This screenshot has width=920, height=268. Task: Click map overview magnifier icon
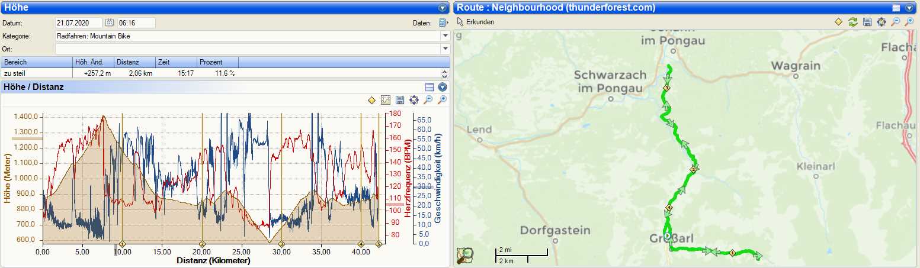(x=465, y=254)
